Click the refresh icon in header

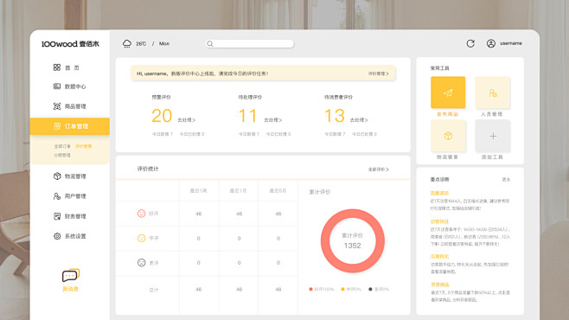pos(470,43)
